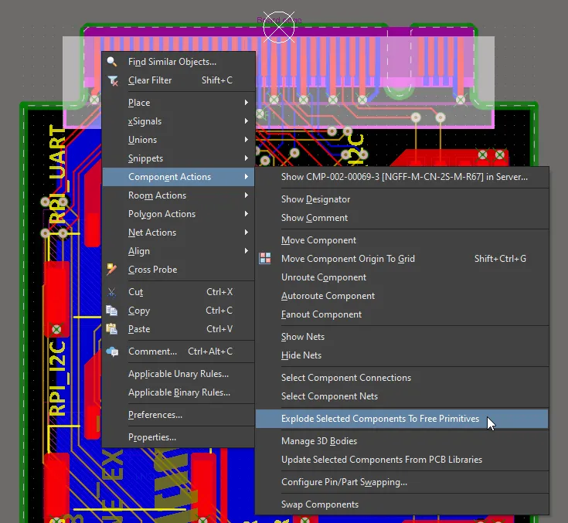
Task: Choose Select Component Nets
Action: 402,396
